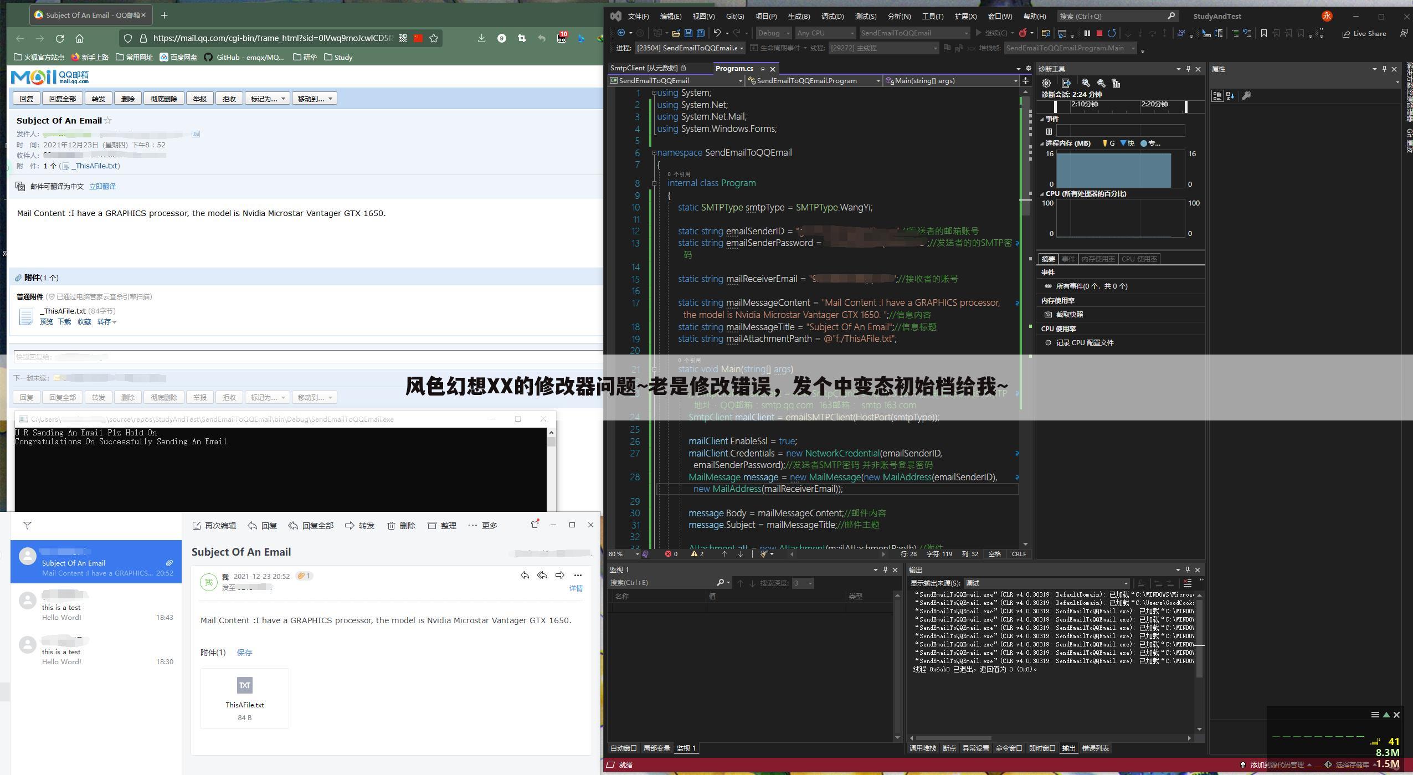
Task: Click the Save icon in Visual Studio toolbar
Action: click(x=688, y=33)
